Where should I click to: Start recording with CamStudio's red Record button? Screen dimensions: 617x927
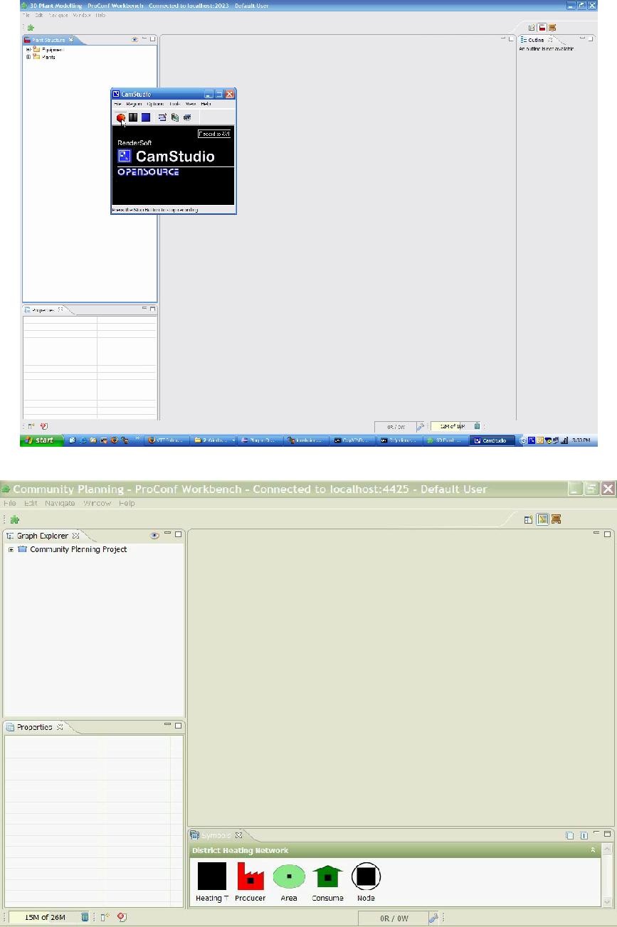(x=121, y=117)
